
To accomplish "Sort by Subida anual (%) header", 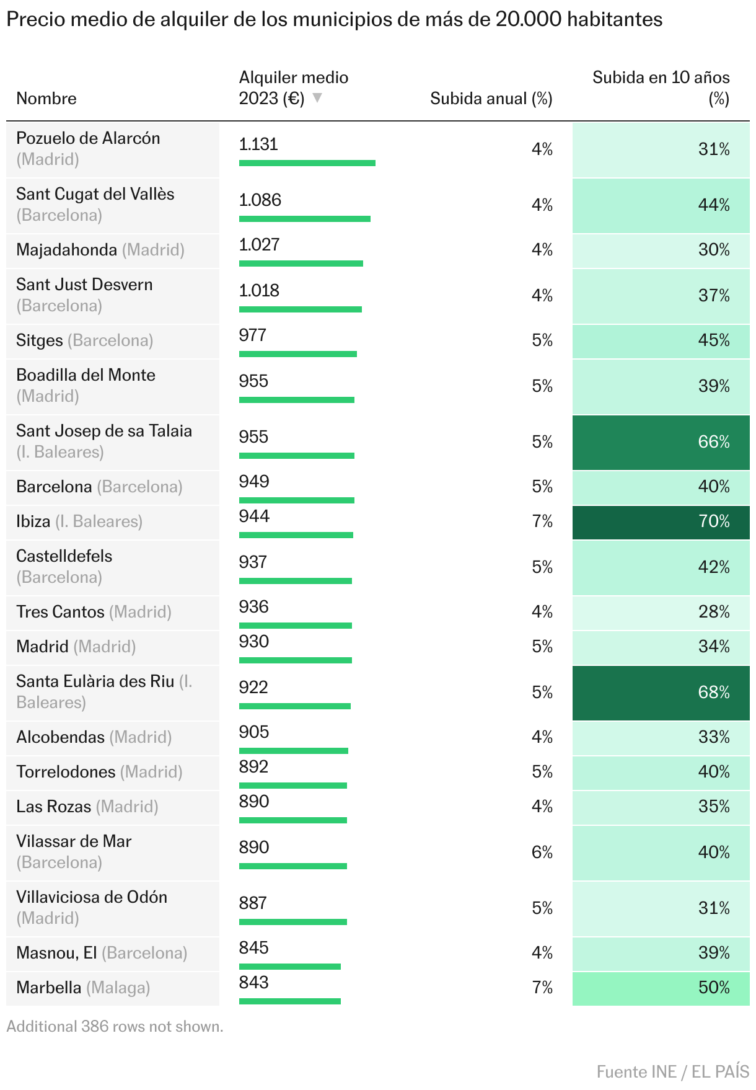I will click(491, 99).
